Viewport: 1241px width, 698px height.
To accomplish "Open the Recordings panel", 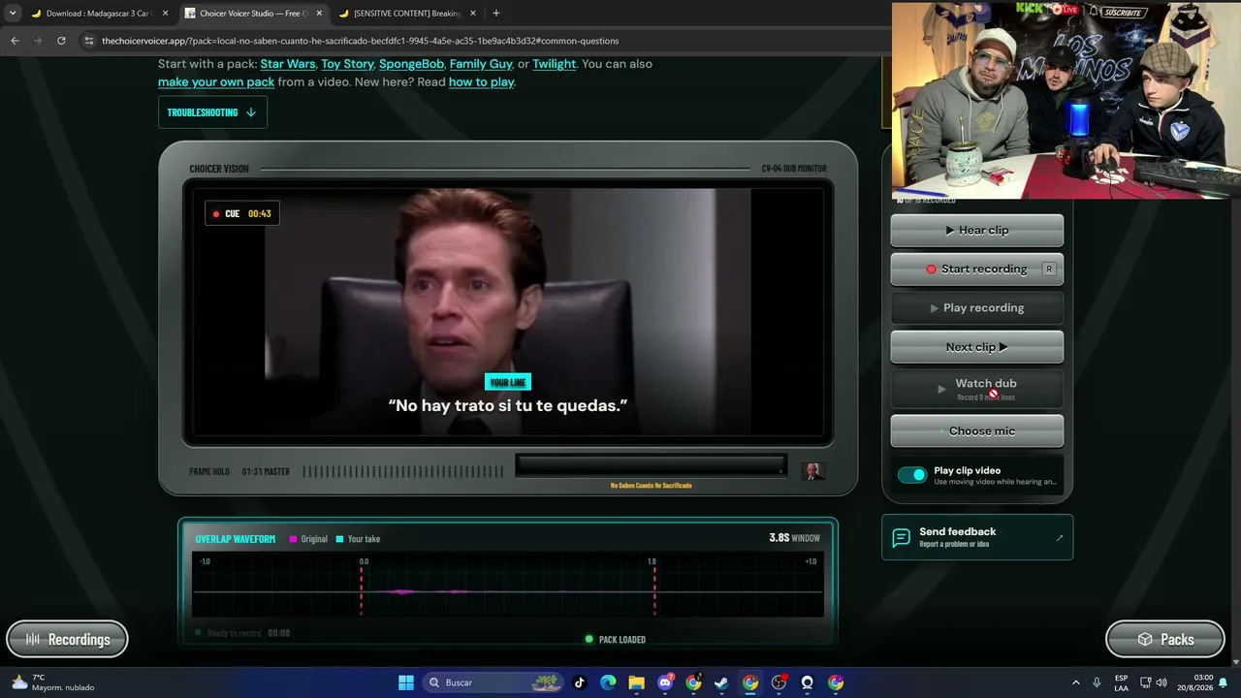I will click(x=67, y=640).
